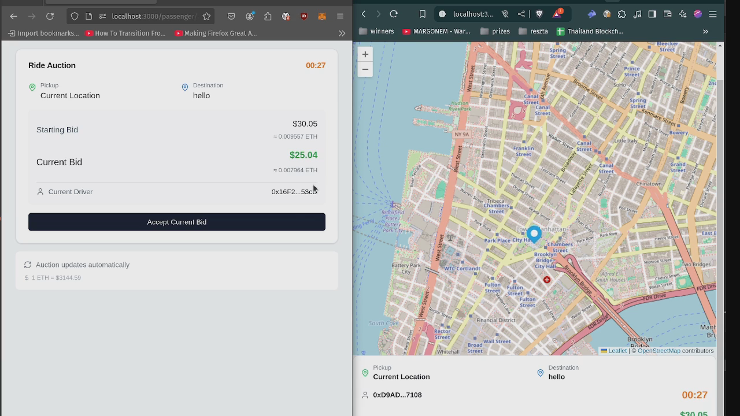Toggle Brave sidebar panel
Image resolution: width=740 pixels, height=416 pixels.
point(652,14)
